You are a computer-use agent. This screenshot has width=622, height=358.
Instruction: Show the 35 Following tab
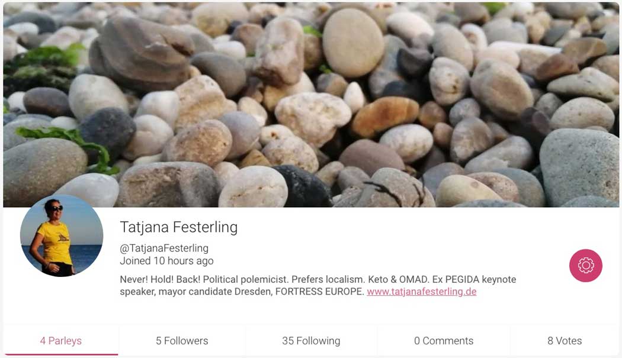pos(311,341)
